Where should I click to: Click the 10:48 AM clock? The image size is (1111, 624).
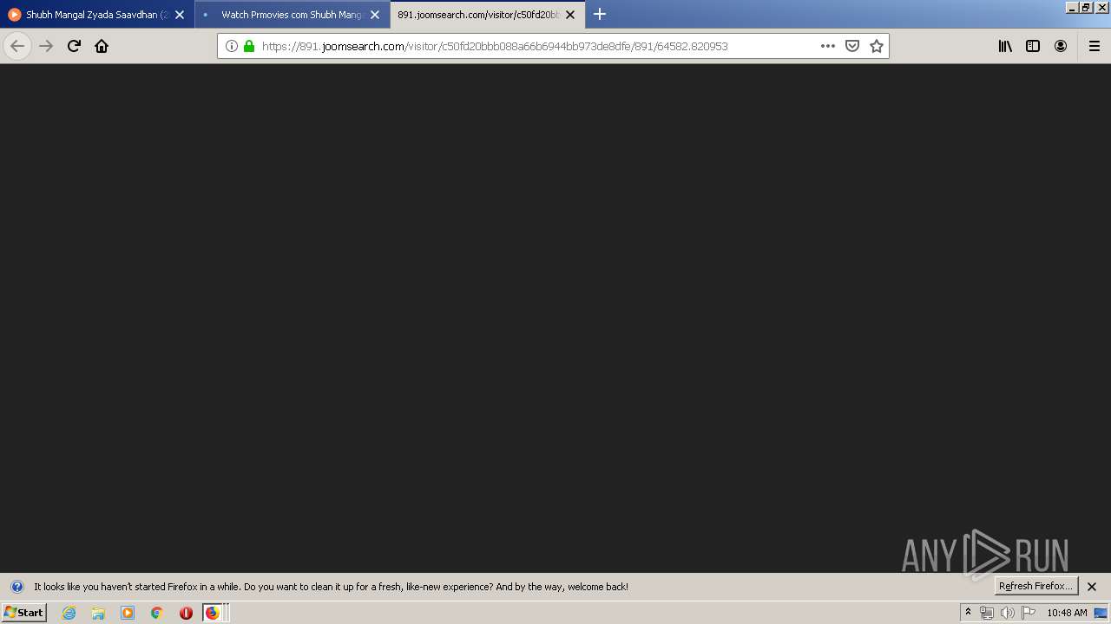(x=1067, y=613)
